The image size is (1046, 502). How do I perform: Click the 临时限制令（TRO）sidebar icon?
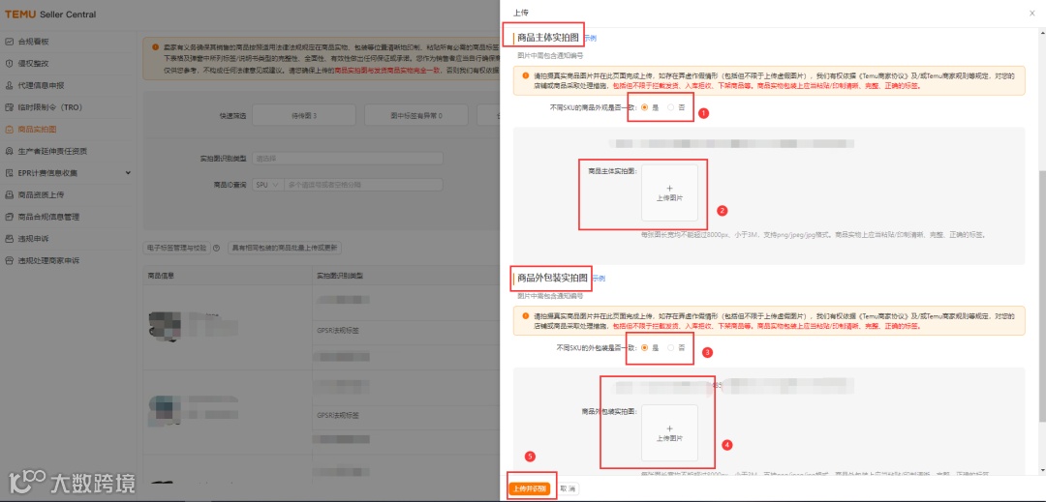pyautogui.click(x=10, y=107)
